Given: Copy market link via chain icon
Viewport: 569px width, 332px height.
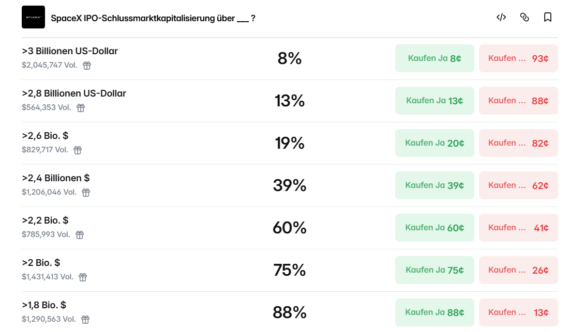Looking at the screenshot, I should pyautogui.click(x=525, y=18).
